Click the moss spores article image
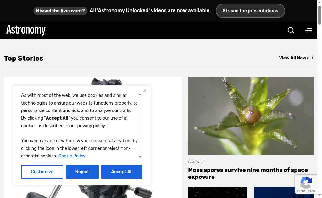Screen dimensions: 322x198 251,116
